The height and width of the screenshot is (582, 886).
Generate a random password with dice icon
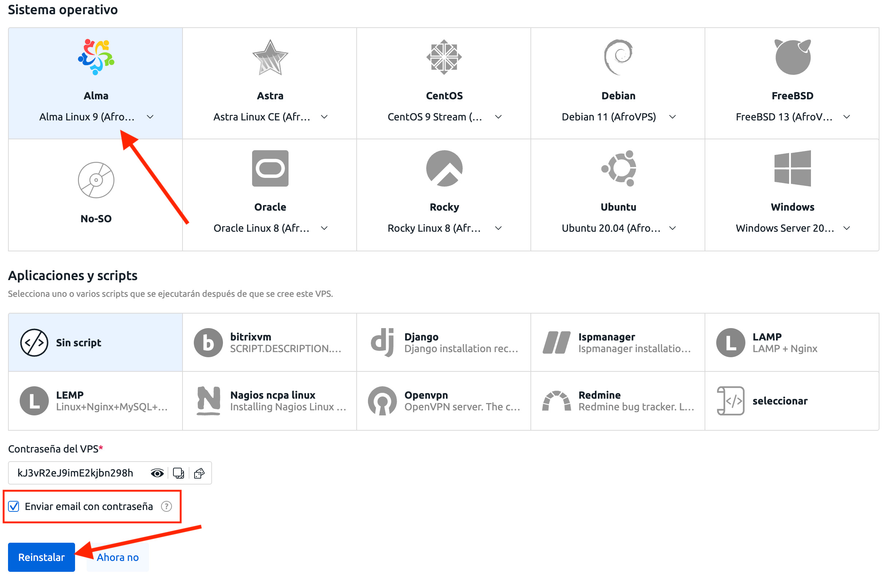200,473
